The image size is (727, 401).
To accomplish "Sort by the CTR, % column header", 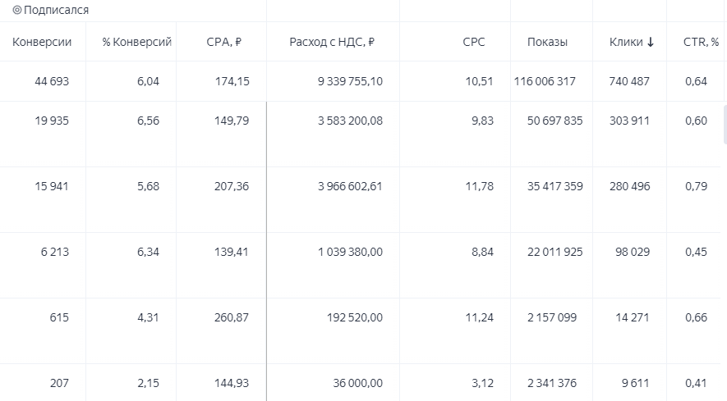I will tap(701, 42).
